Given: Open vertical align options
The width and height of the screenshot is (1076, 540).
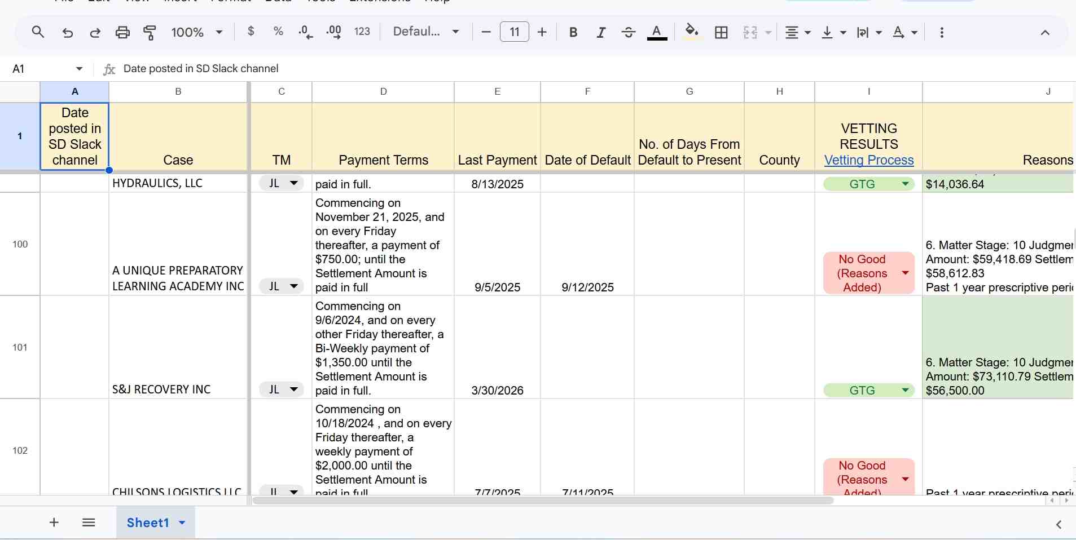Looking at the screenshot, I should pyautogui.click(x=834, y=33).
